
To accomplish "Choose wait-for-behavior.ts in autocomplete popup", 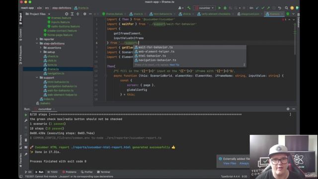I will point(190,47).
